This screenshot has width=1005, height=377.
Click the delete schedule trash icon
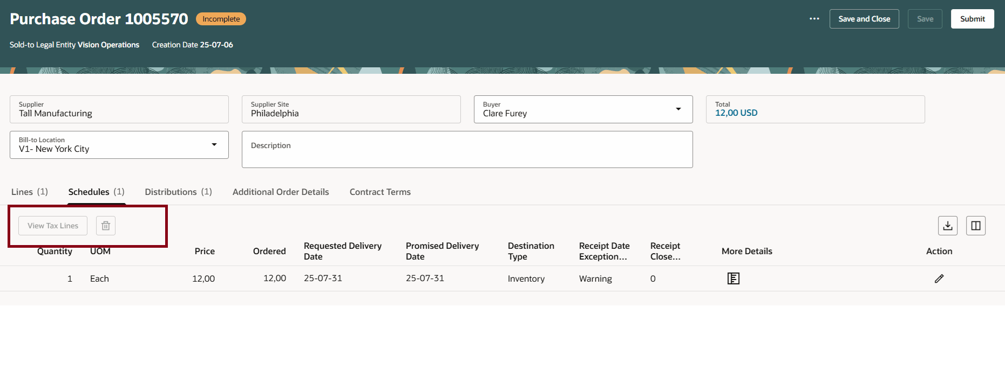(x=106, y=226)
